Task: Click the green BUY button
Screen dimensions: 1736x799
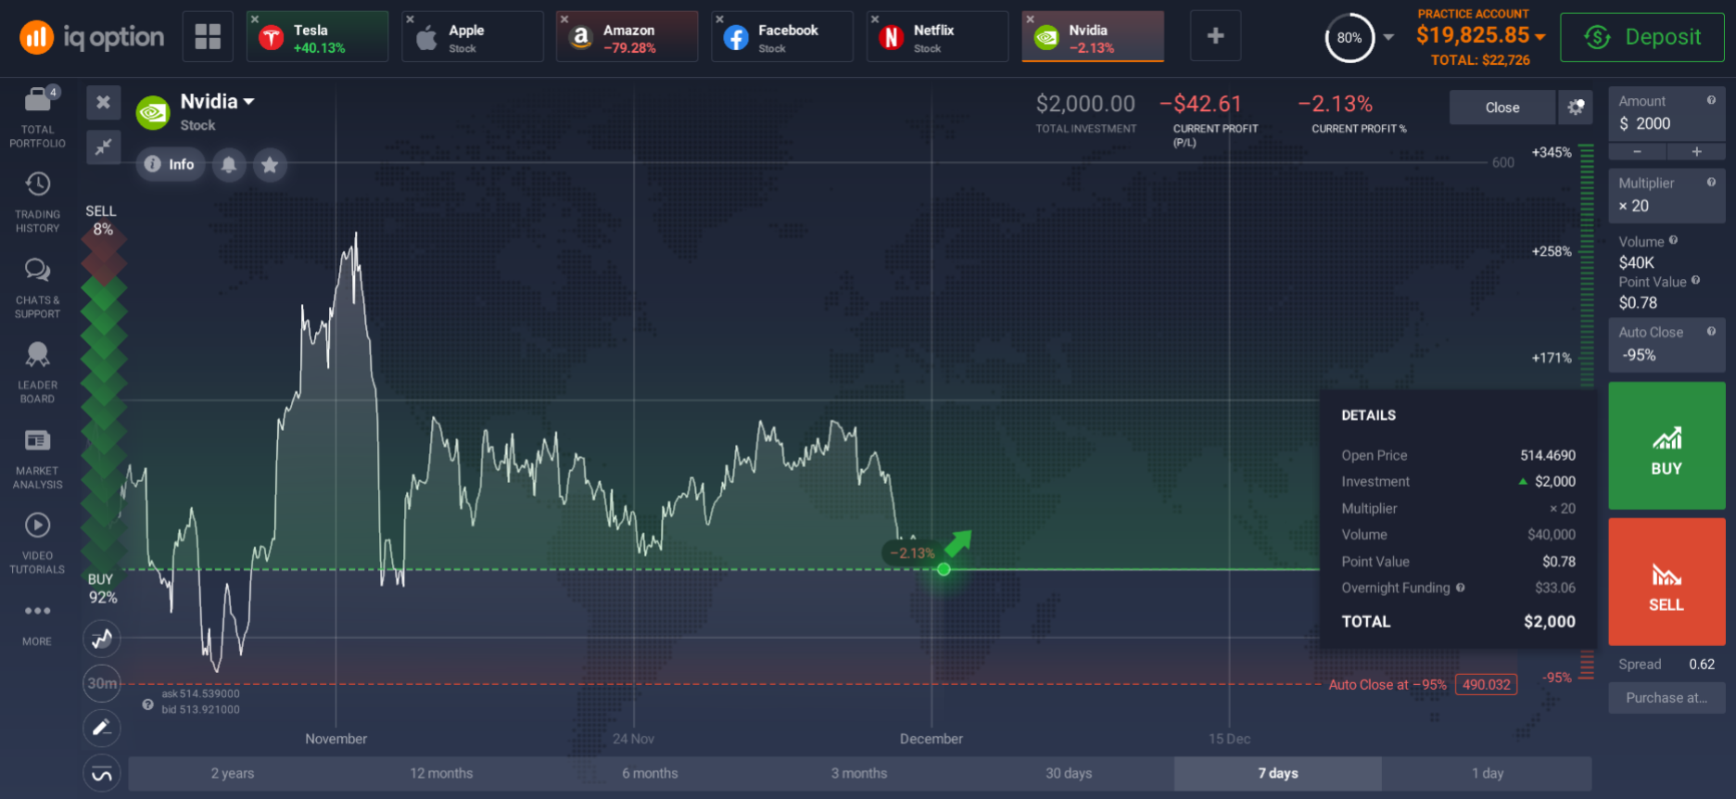Action: pyautogui.click(x=1666, y=446)
